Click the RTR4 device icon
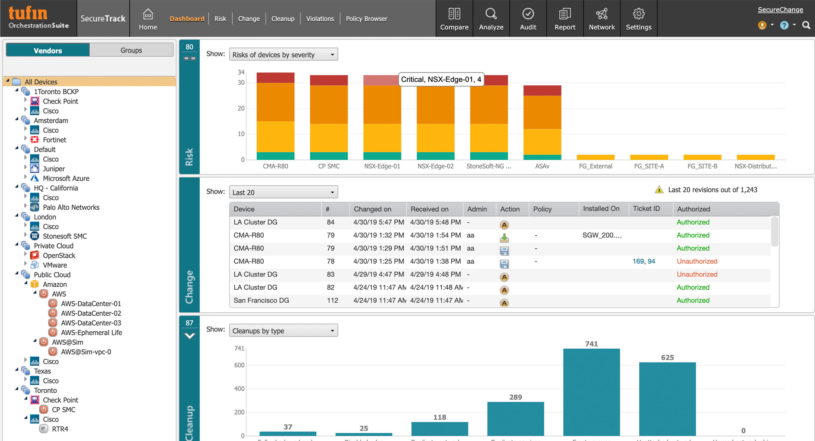 pos(44,429)
